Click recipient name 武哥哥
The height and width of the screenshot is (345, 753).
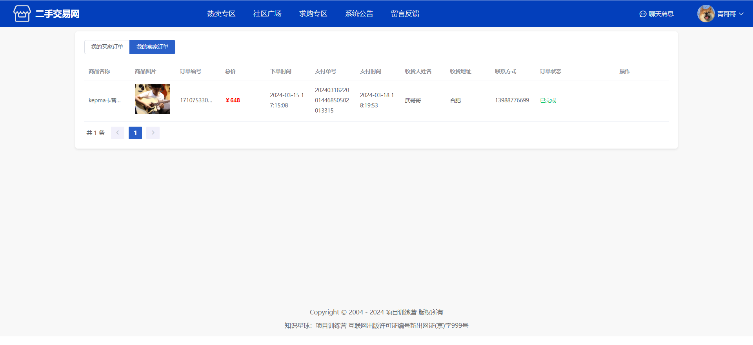tap(413, 100)
